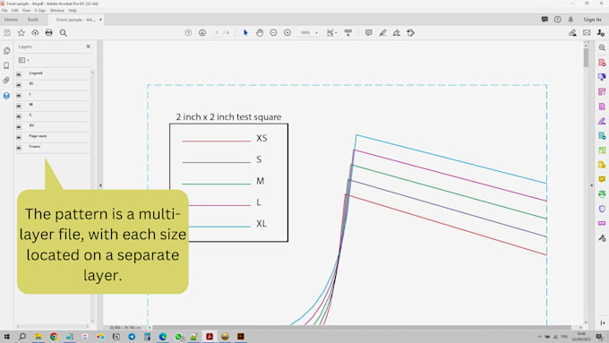
Task: Open the zoom level dropdown arrow
Action: point(316,33)
